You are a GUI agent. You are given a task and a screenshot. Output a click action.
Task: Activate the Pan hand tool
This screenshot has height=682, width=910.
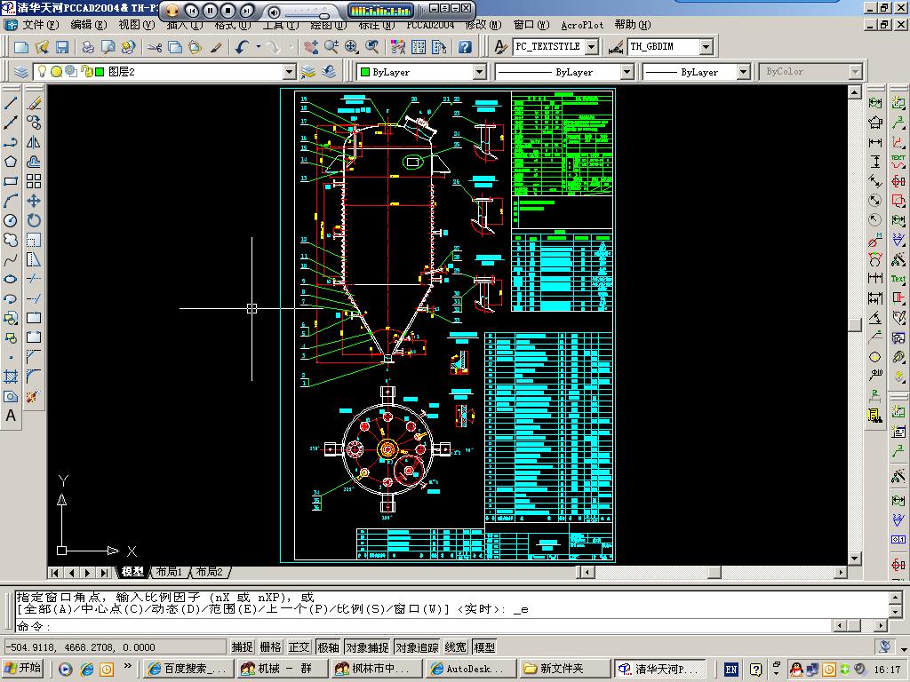[x=310, y=47]
